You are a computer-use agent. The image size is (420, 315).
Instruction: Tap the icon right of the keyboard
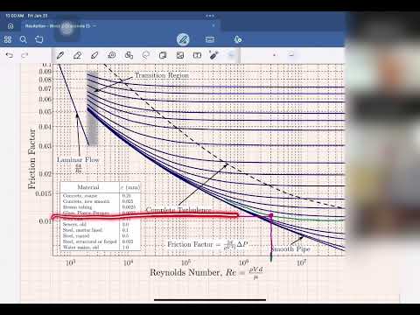(238, 39)
